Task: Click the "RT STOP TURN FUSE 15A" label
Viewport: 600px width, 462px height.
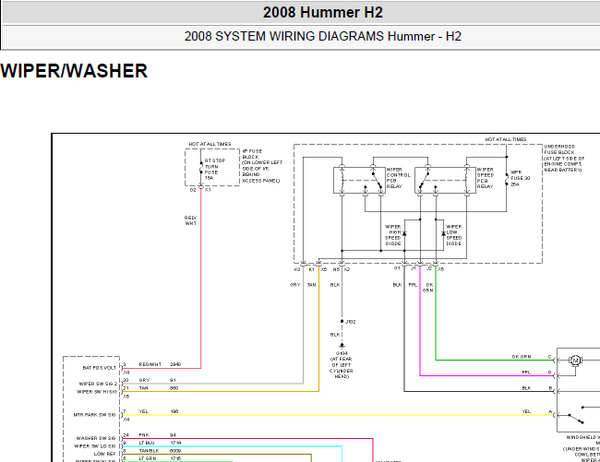Action: pos(214,170)
